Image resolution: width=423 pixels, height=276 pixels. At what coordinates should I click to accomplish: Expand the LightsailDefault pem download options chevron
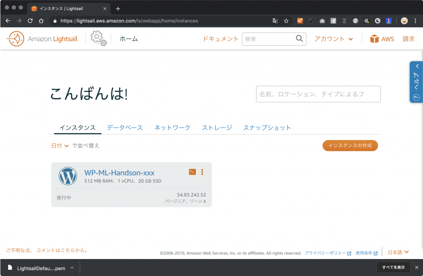click(x=72, y=268)
